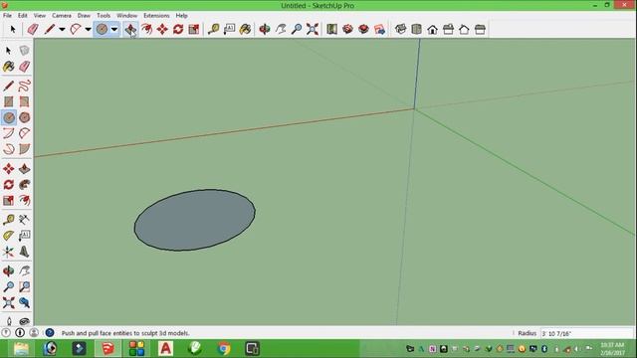Activate Tape Measure in the top toolbar
The width and height of the screenshot is (637, 358).
tap(213, 29)
